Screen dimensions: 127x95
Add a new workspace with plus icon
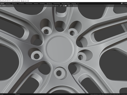(x=78, y=4)
